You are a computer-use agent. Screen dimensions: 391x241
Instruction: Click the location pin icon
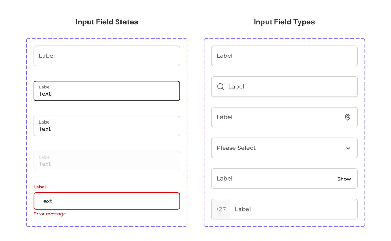pos(348,117)
